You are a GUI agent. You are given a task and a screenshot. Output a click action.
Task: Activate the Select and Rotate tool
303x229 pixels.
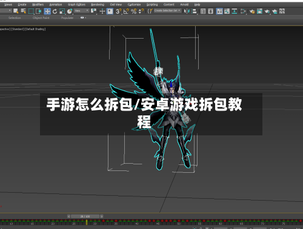point(55,11)
